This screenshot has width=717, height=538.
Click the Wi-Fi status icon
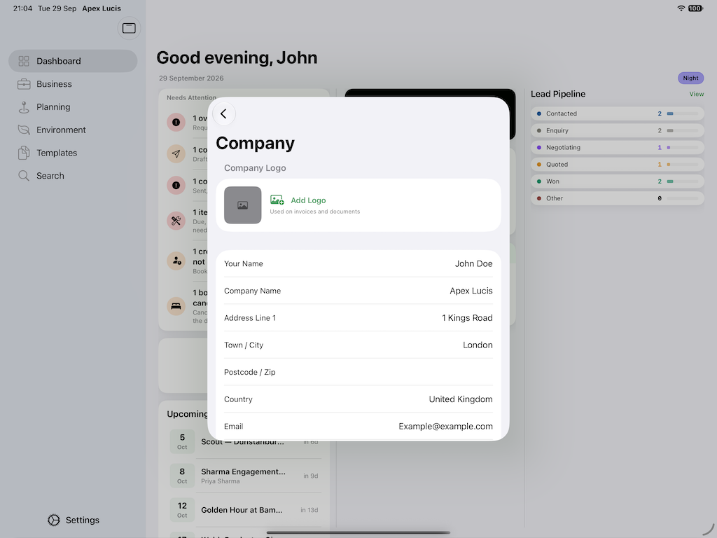coord(681,8)
